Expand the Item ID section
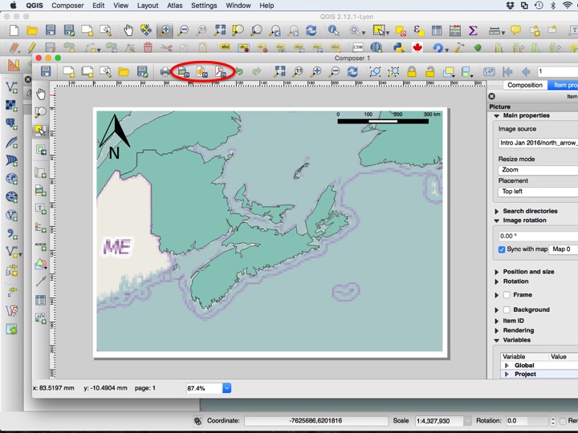 pyautogui.click(x=497, y=321)
